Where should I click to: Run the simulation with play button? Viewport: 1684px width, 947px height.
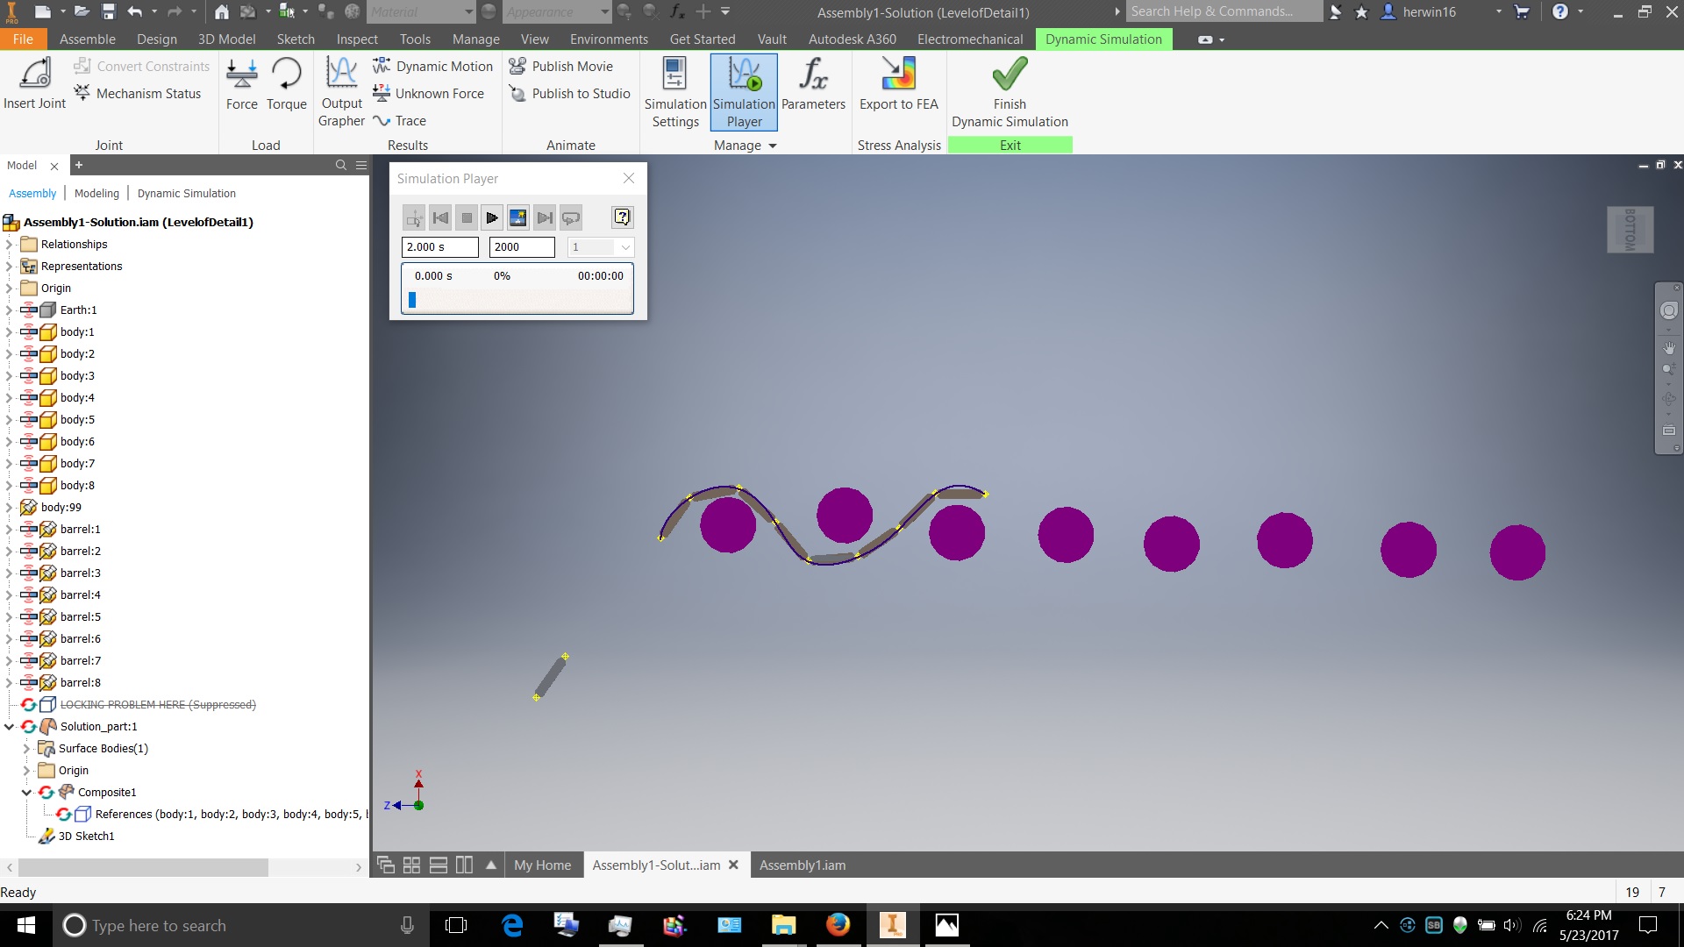(492, 217)
